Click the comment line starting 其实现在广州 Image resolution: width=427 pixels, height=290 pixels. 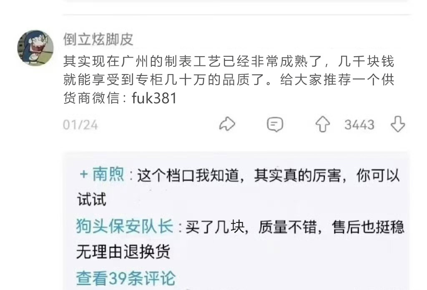tap(229, 62)
